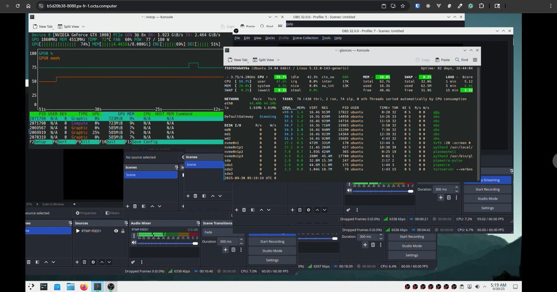Open the Fade scene transition dropdown
The height and width of the screenshot is (292, 557).
[x=223, y=232]
